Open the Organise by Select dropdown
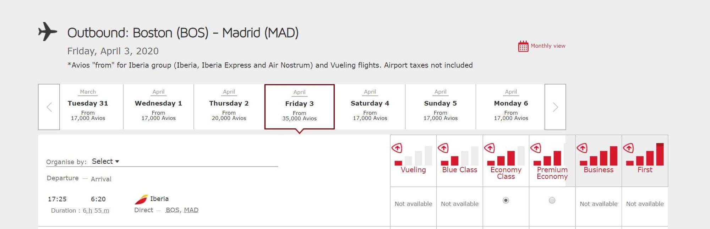The image size is (710, 229). [105, 162]
